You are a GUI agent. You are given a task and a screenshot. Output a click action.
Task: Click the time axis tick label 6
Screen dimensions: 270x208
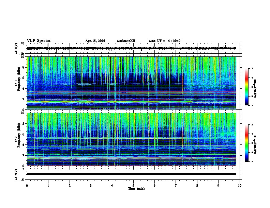click(155, 186)
